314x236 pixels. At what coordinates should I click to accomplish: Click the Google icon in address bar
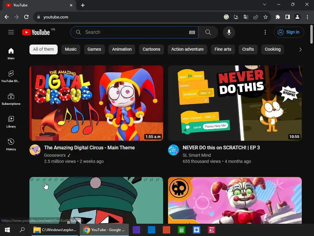pos(226,17)
